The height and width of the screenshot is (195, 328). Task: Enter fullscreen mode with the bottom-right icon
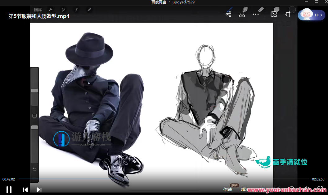pos(320,189)
